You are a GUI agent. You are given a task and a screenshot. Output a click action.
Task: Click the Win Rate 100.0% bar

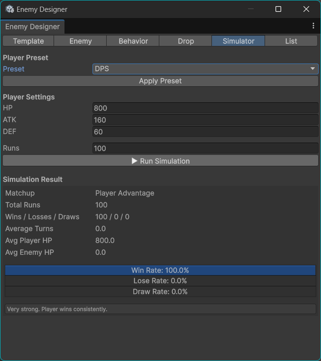point(160,271)
